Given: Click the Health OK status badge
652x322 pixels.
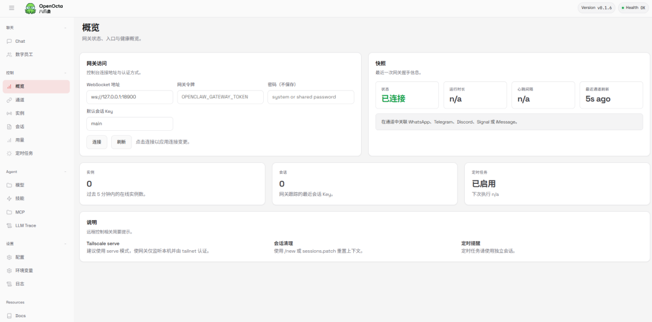Looking at the screenshot, I should tap(633, 8).
